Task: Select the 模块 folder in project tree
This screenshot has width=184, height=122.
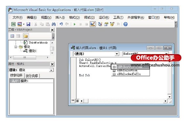Action: tap(27, 47)
